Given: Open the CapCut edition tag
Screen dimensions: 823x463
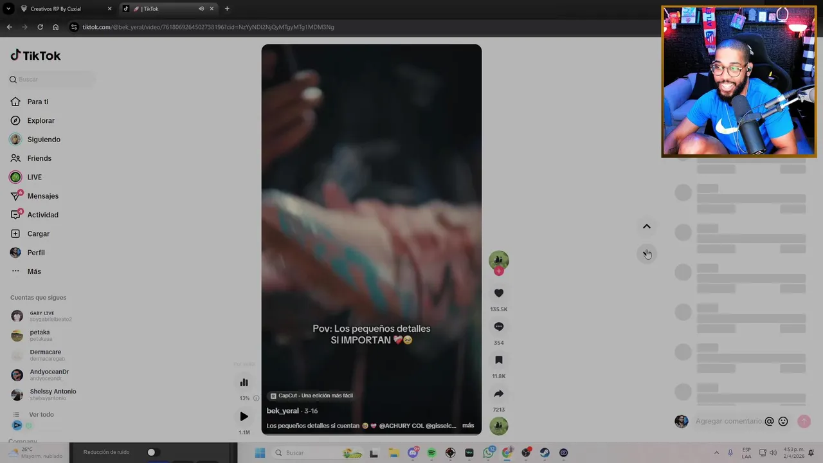Looking at the screenshot, I should pyautogui.click(x=312, y=396).
